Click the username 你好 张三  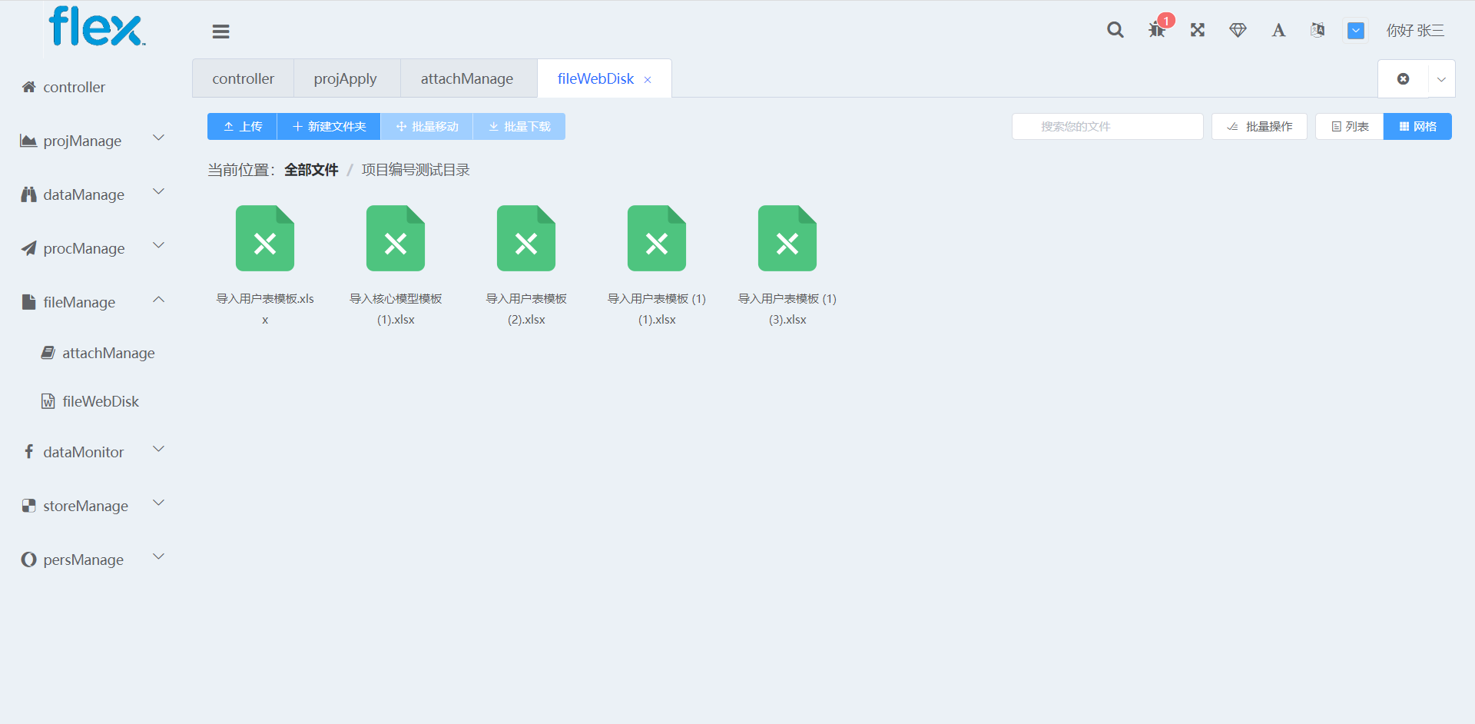pos(1415,31)
